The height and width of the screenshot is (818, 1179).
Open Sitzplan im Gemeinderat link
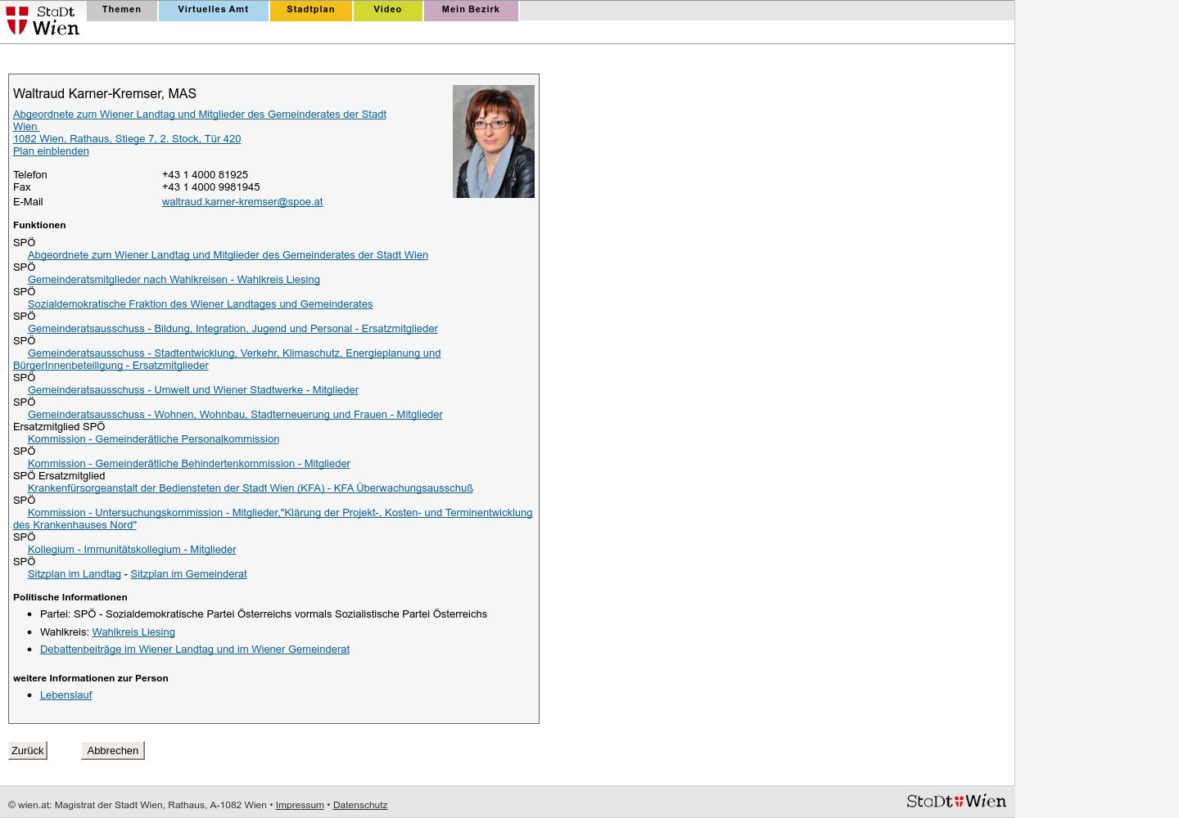pyautogui.click(x=188, y=574)
